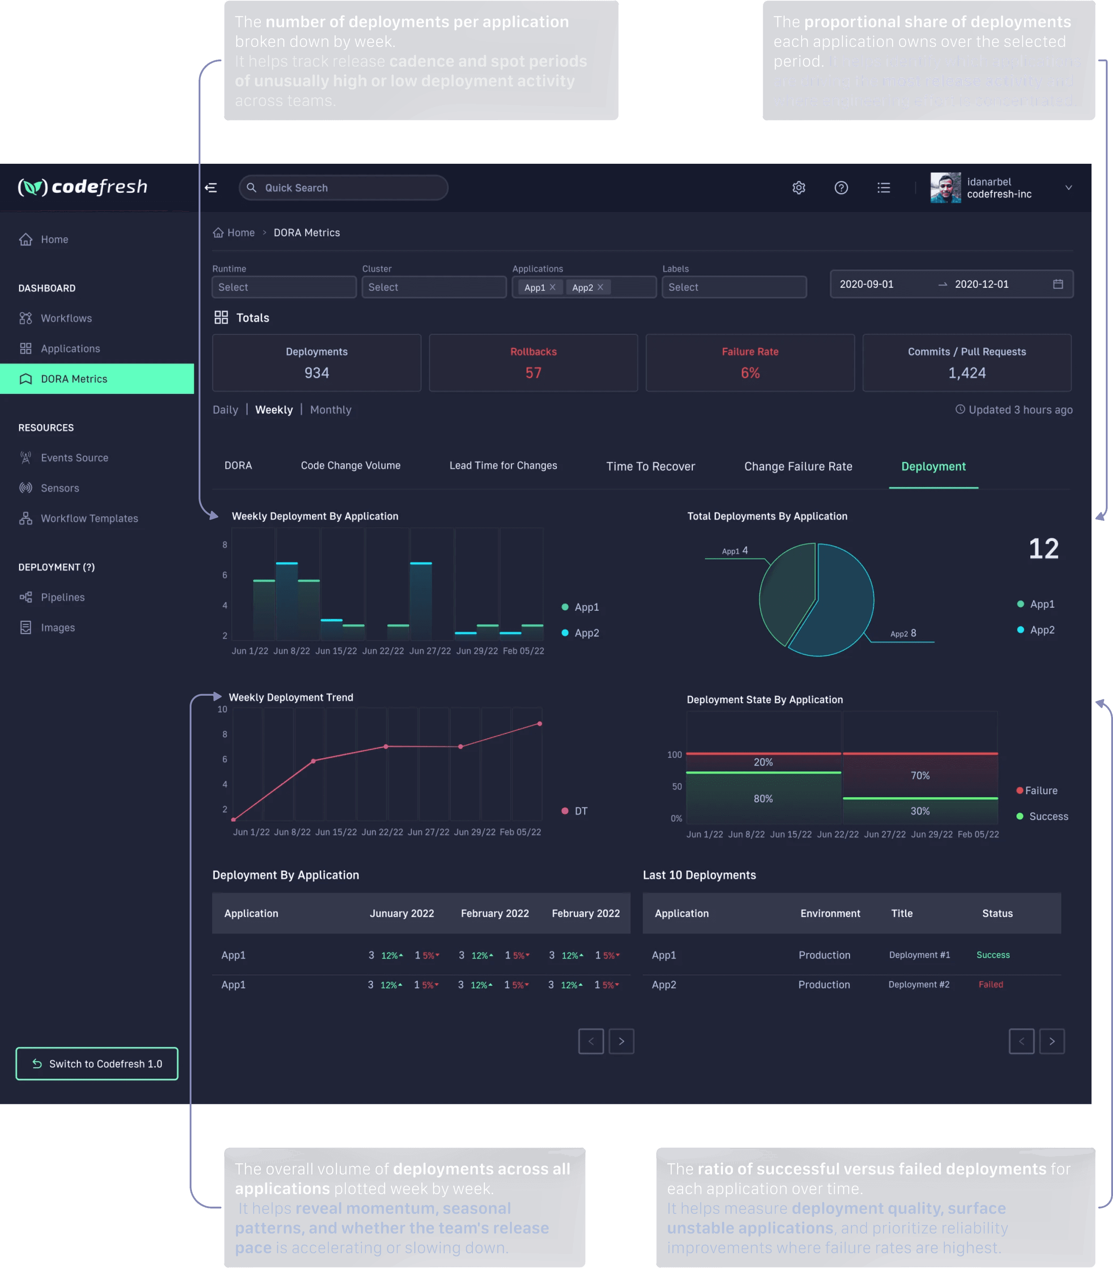Open the Runtime Select dropdown
The width and height of the screenshot is (1113, 1268).
tap(284, 287)
